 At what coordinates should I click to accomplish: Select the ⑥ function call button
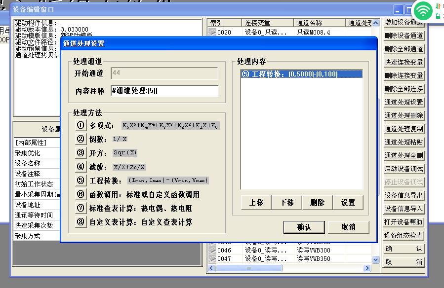click(81, 194)
